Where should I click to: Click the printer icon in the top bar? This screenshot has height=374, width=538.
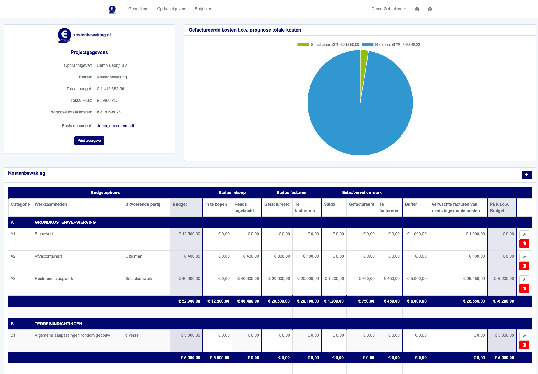[x=417, y=9]
